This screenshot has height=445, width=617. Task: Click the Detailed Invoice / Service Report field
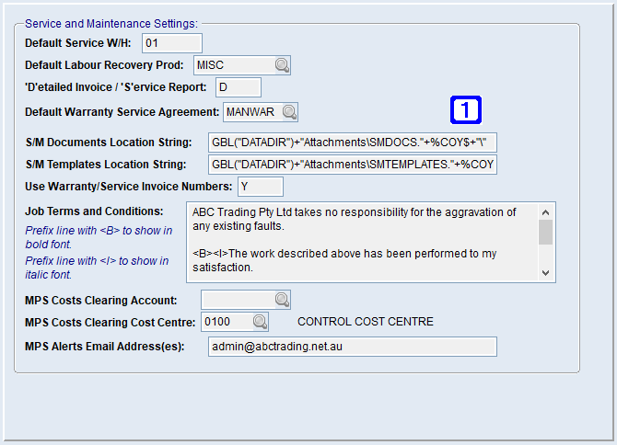pyautogui.click(x=239, y=87)
